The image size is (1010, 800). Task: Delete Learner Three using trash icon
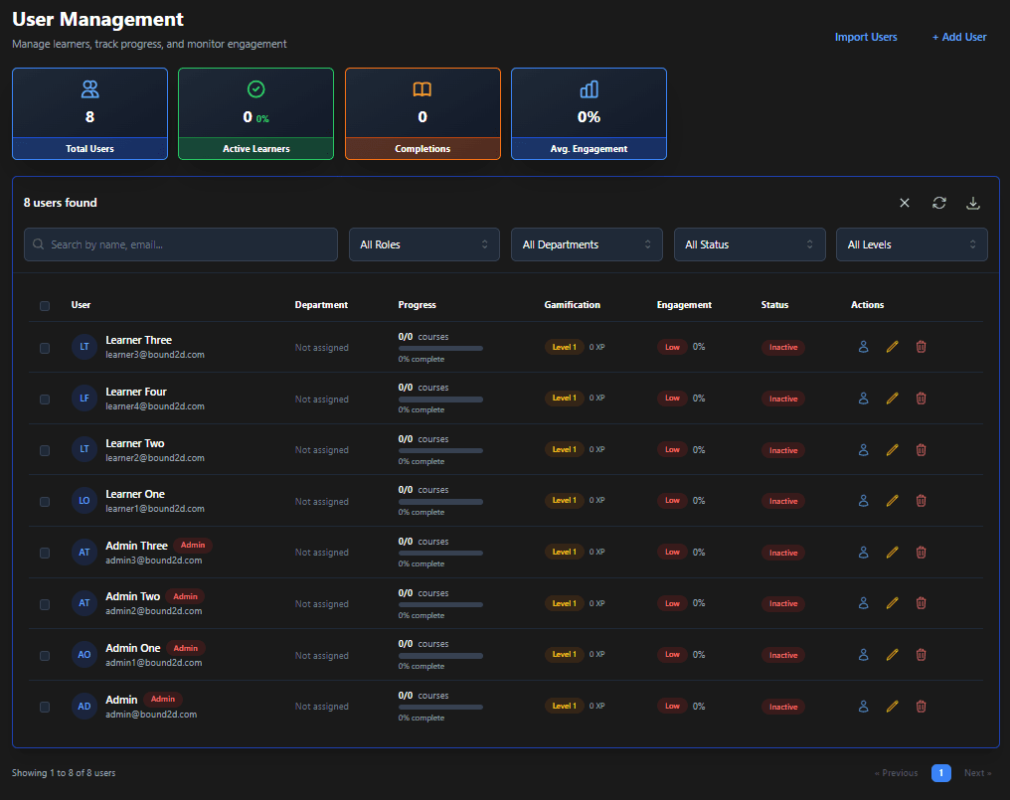point(921,347)
